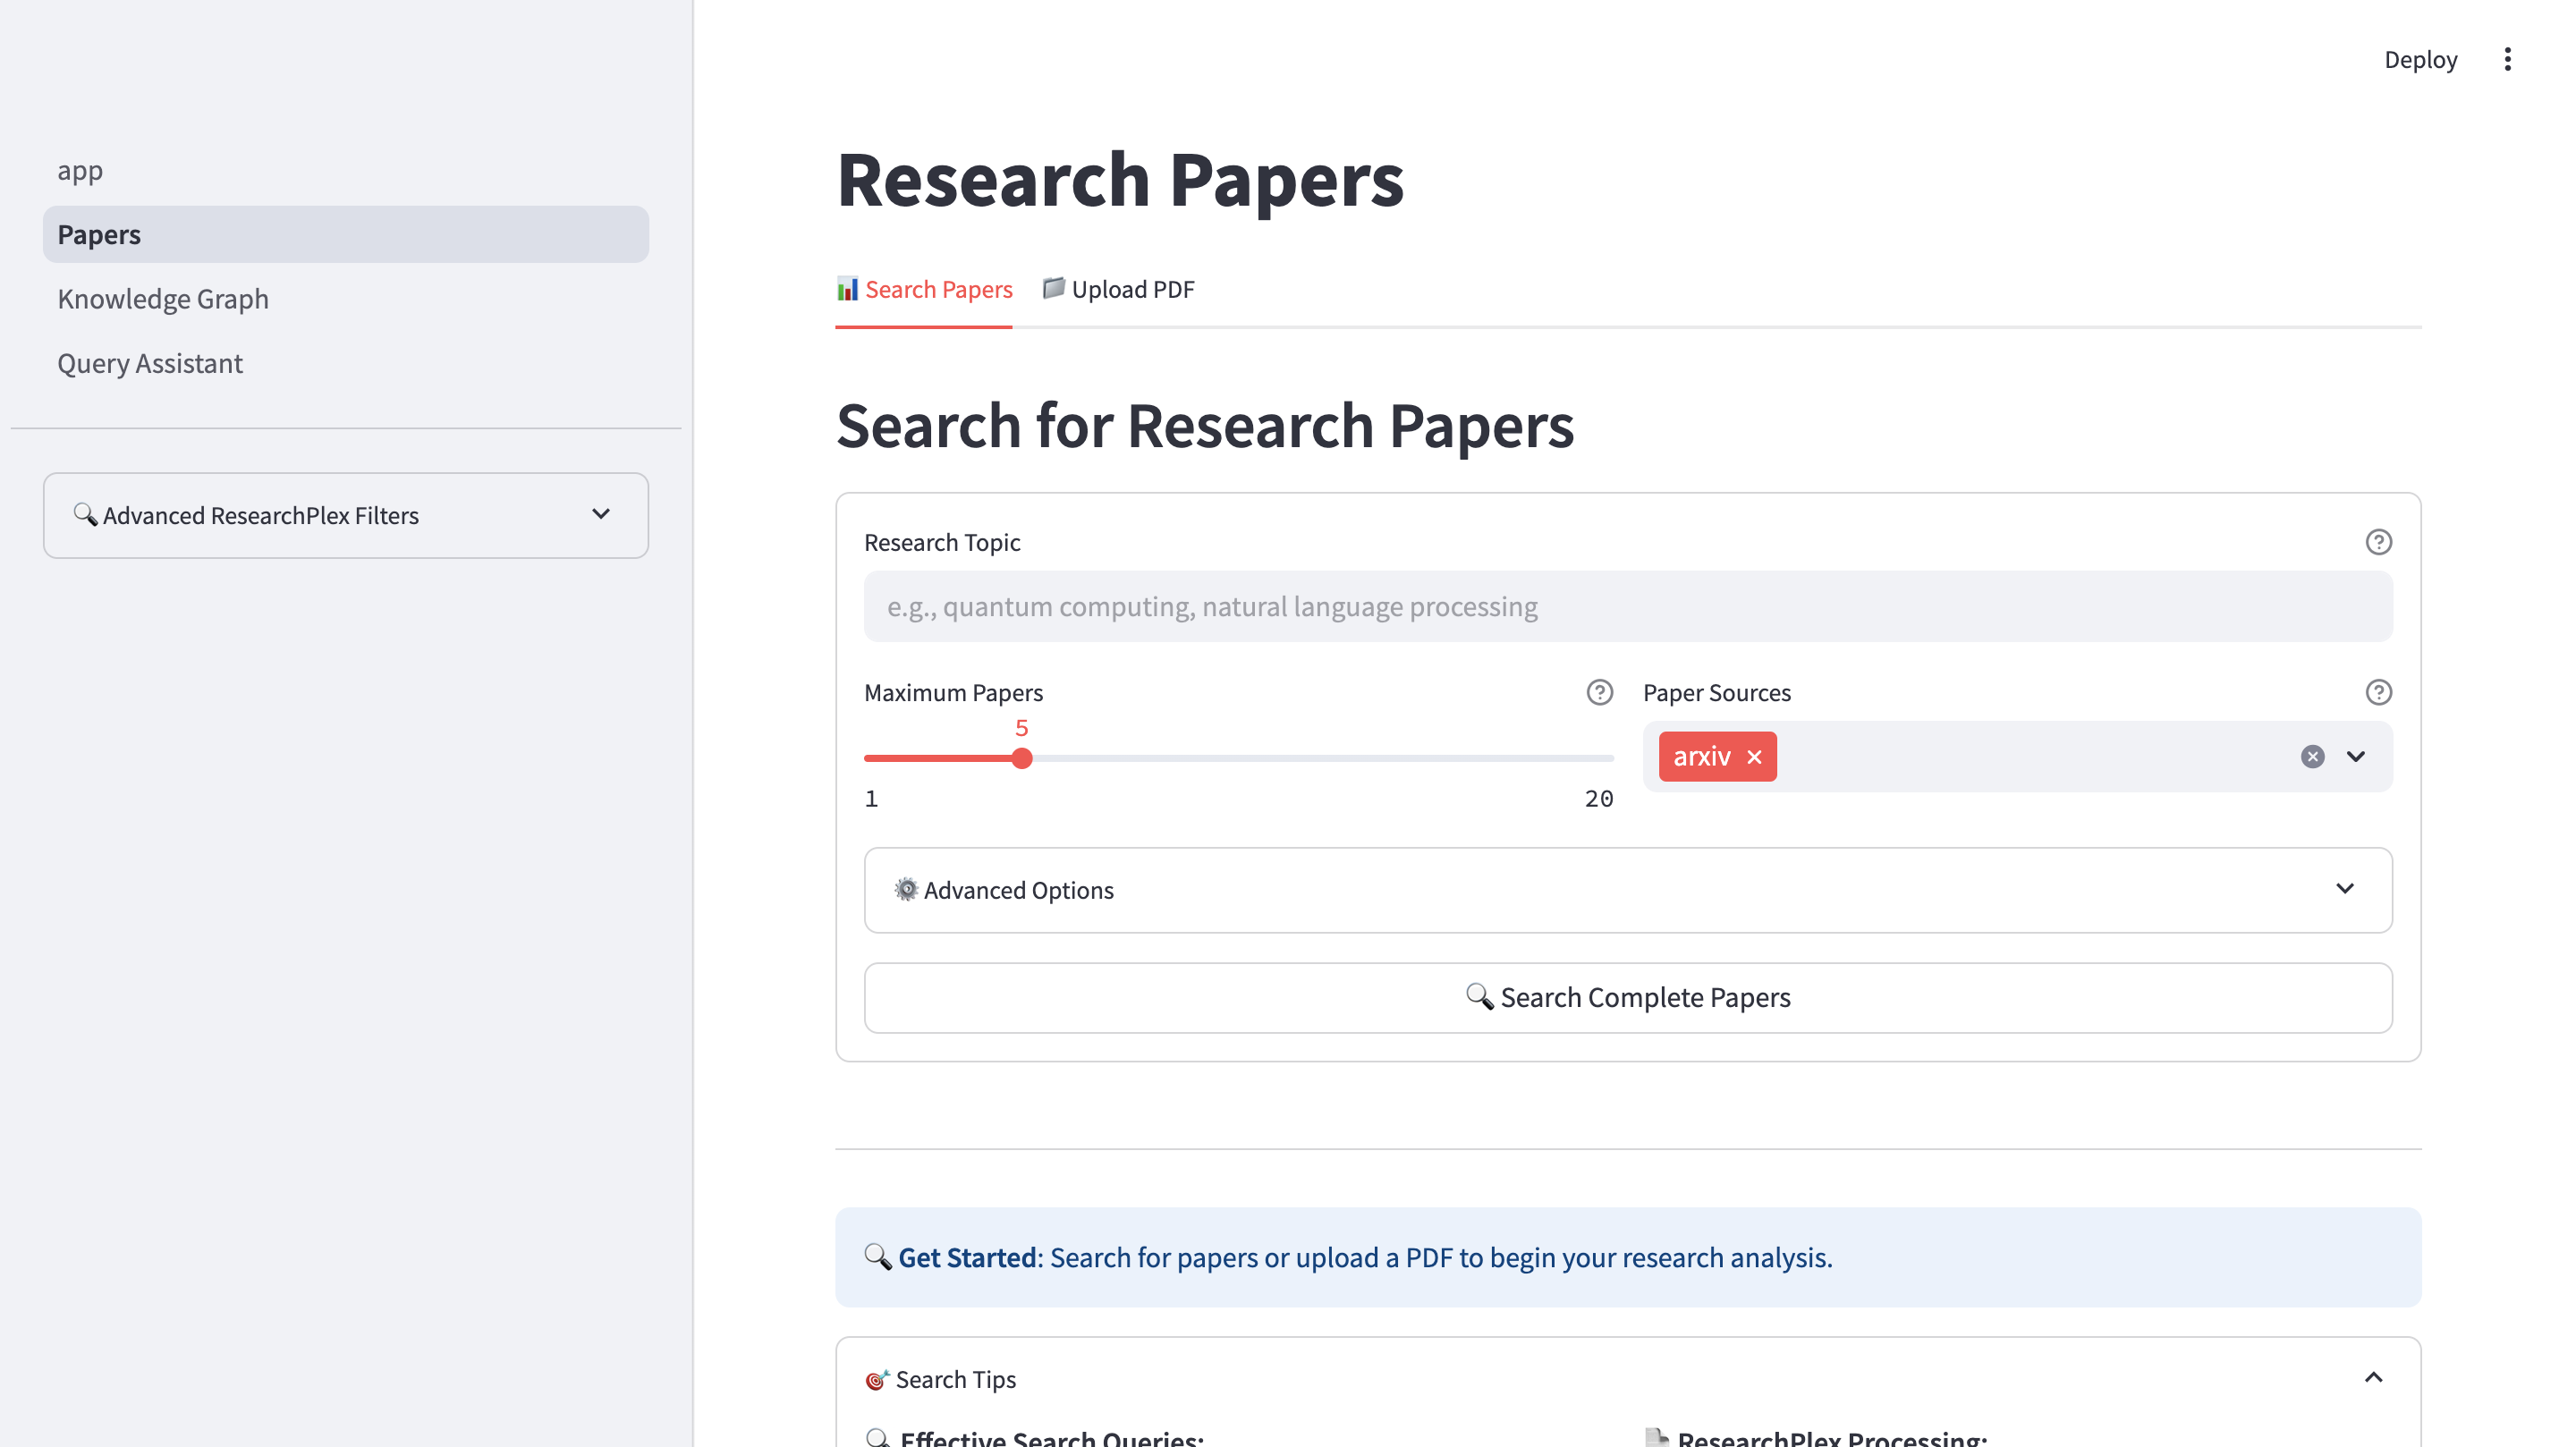Click the gear icon in Advanced Options
This screenshot has height=1447, width=2576.
click(x=906, y=889)
